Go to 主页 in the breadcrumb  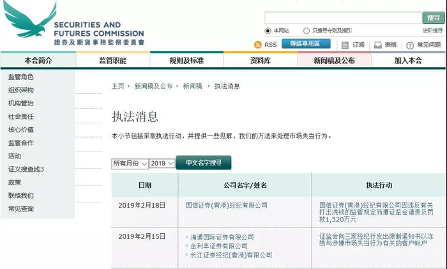pyautogui.click(x=118, y=86)
